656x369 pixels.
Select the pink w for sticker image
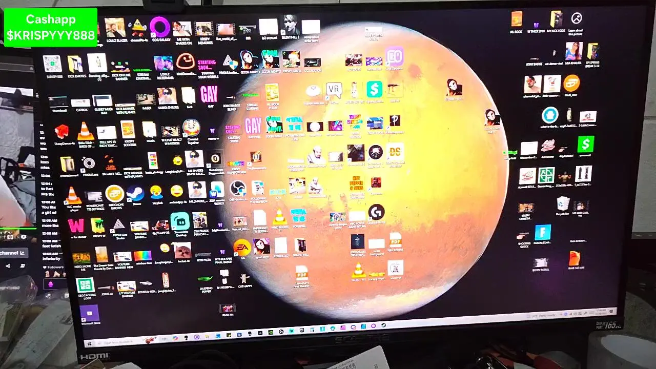pyautogui.click(x=76, y=229)
